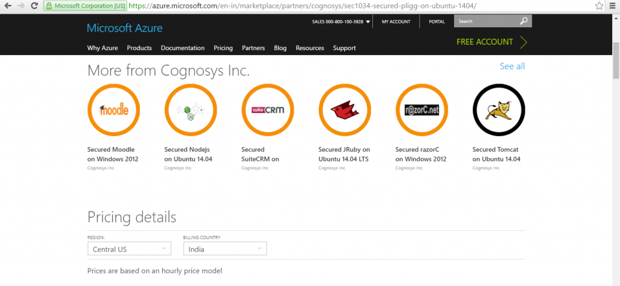620x286 pixels.
Task: Click the Secured Moodle logo icon
Action: 114,109
